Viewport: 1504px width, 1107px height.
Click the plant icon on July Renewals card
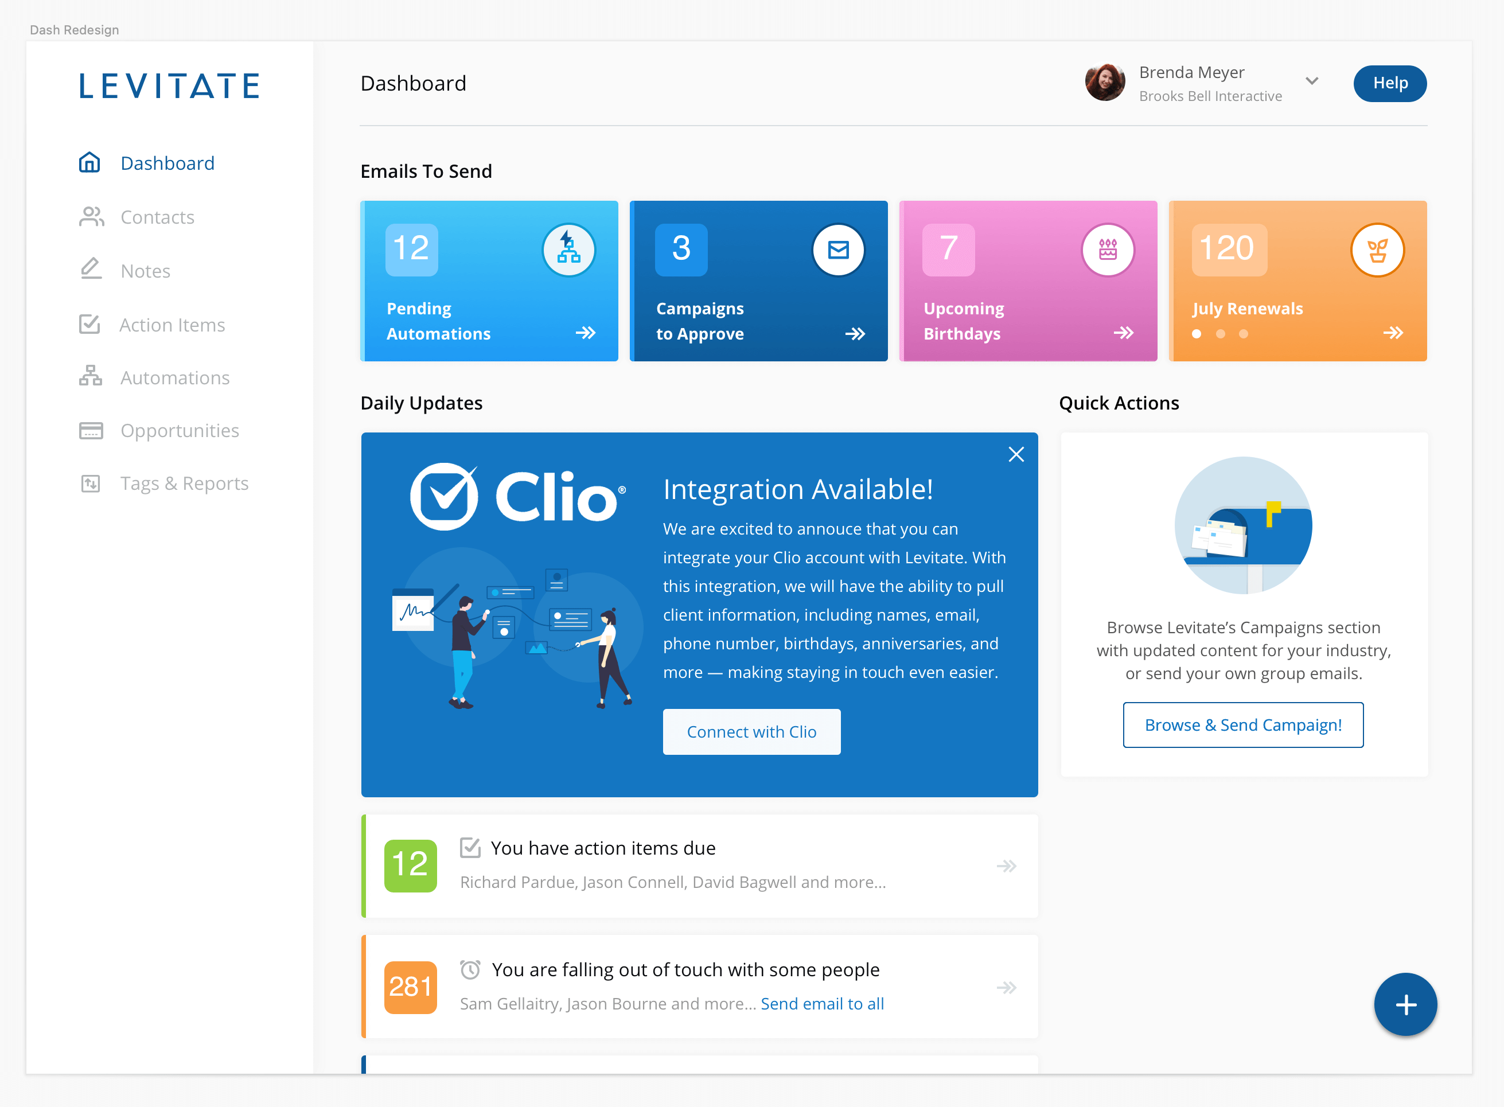coord(1377,250)
